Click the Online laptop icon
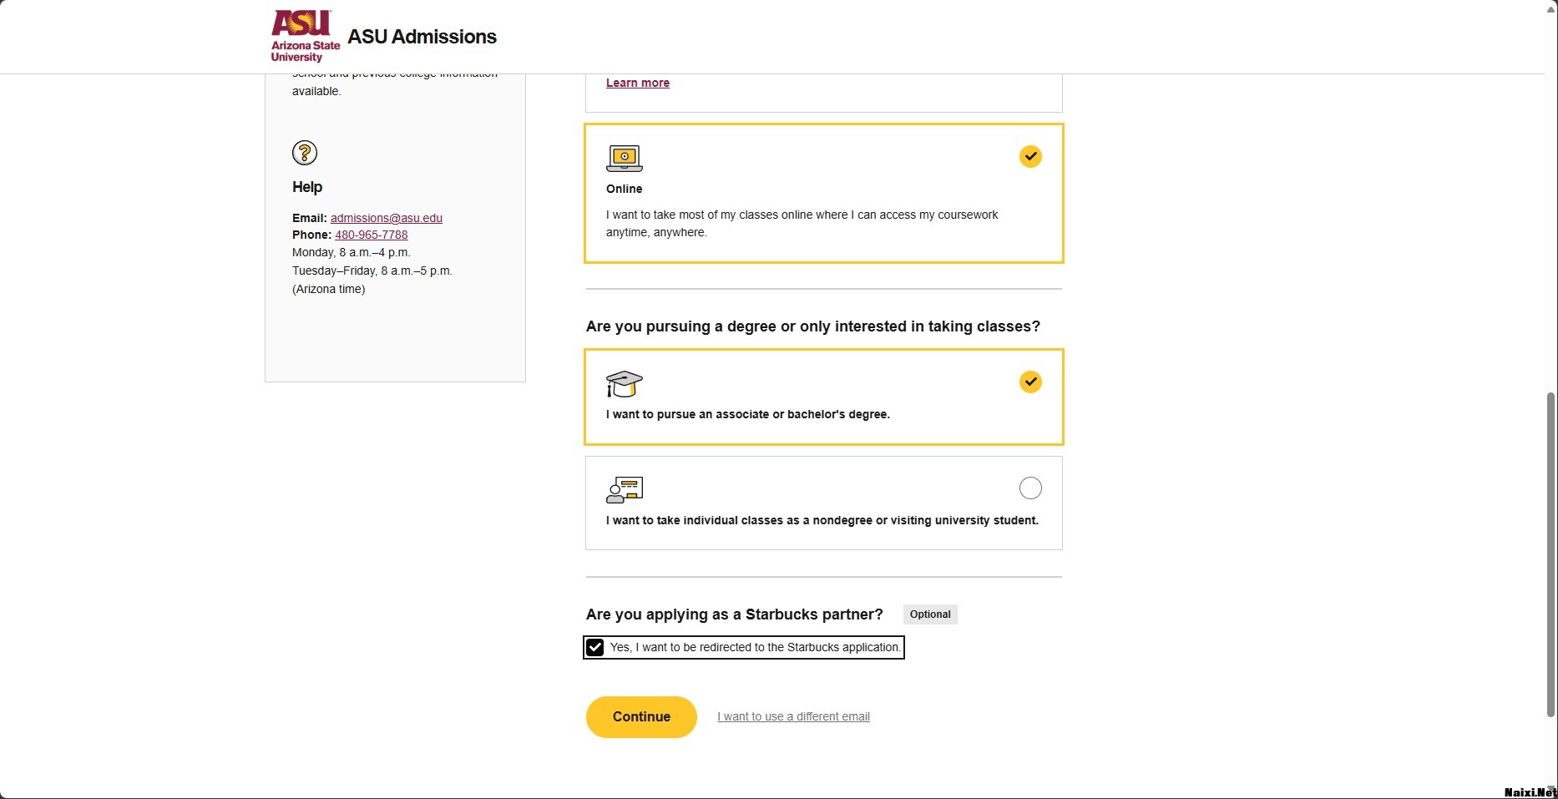The height and width of the screenshot is (799, 1558). pos(624,158)
